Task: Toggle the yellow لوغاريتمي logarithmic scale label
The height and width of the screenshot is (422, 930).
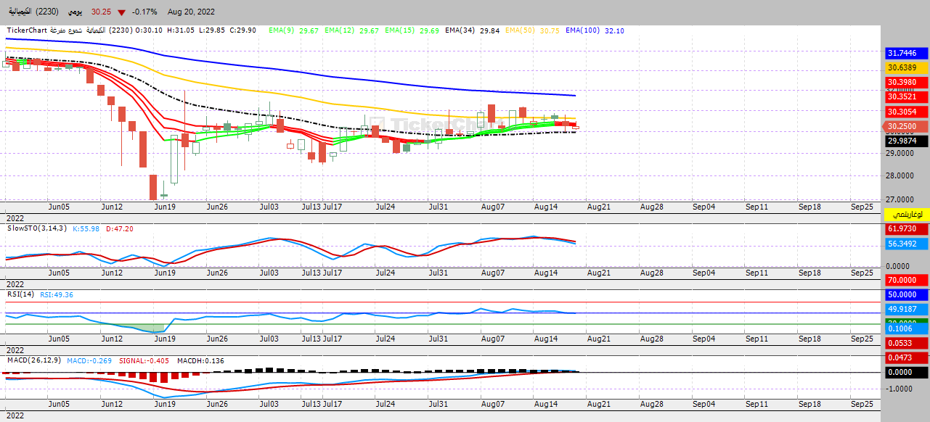Action: pyautogui.click(x=907, y=215)
